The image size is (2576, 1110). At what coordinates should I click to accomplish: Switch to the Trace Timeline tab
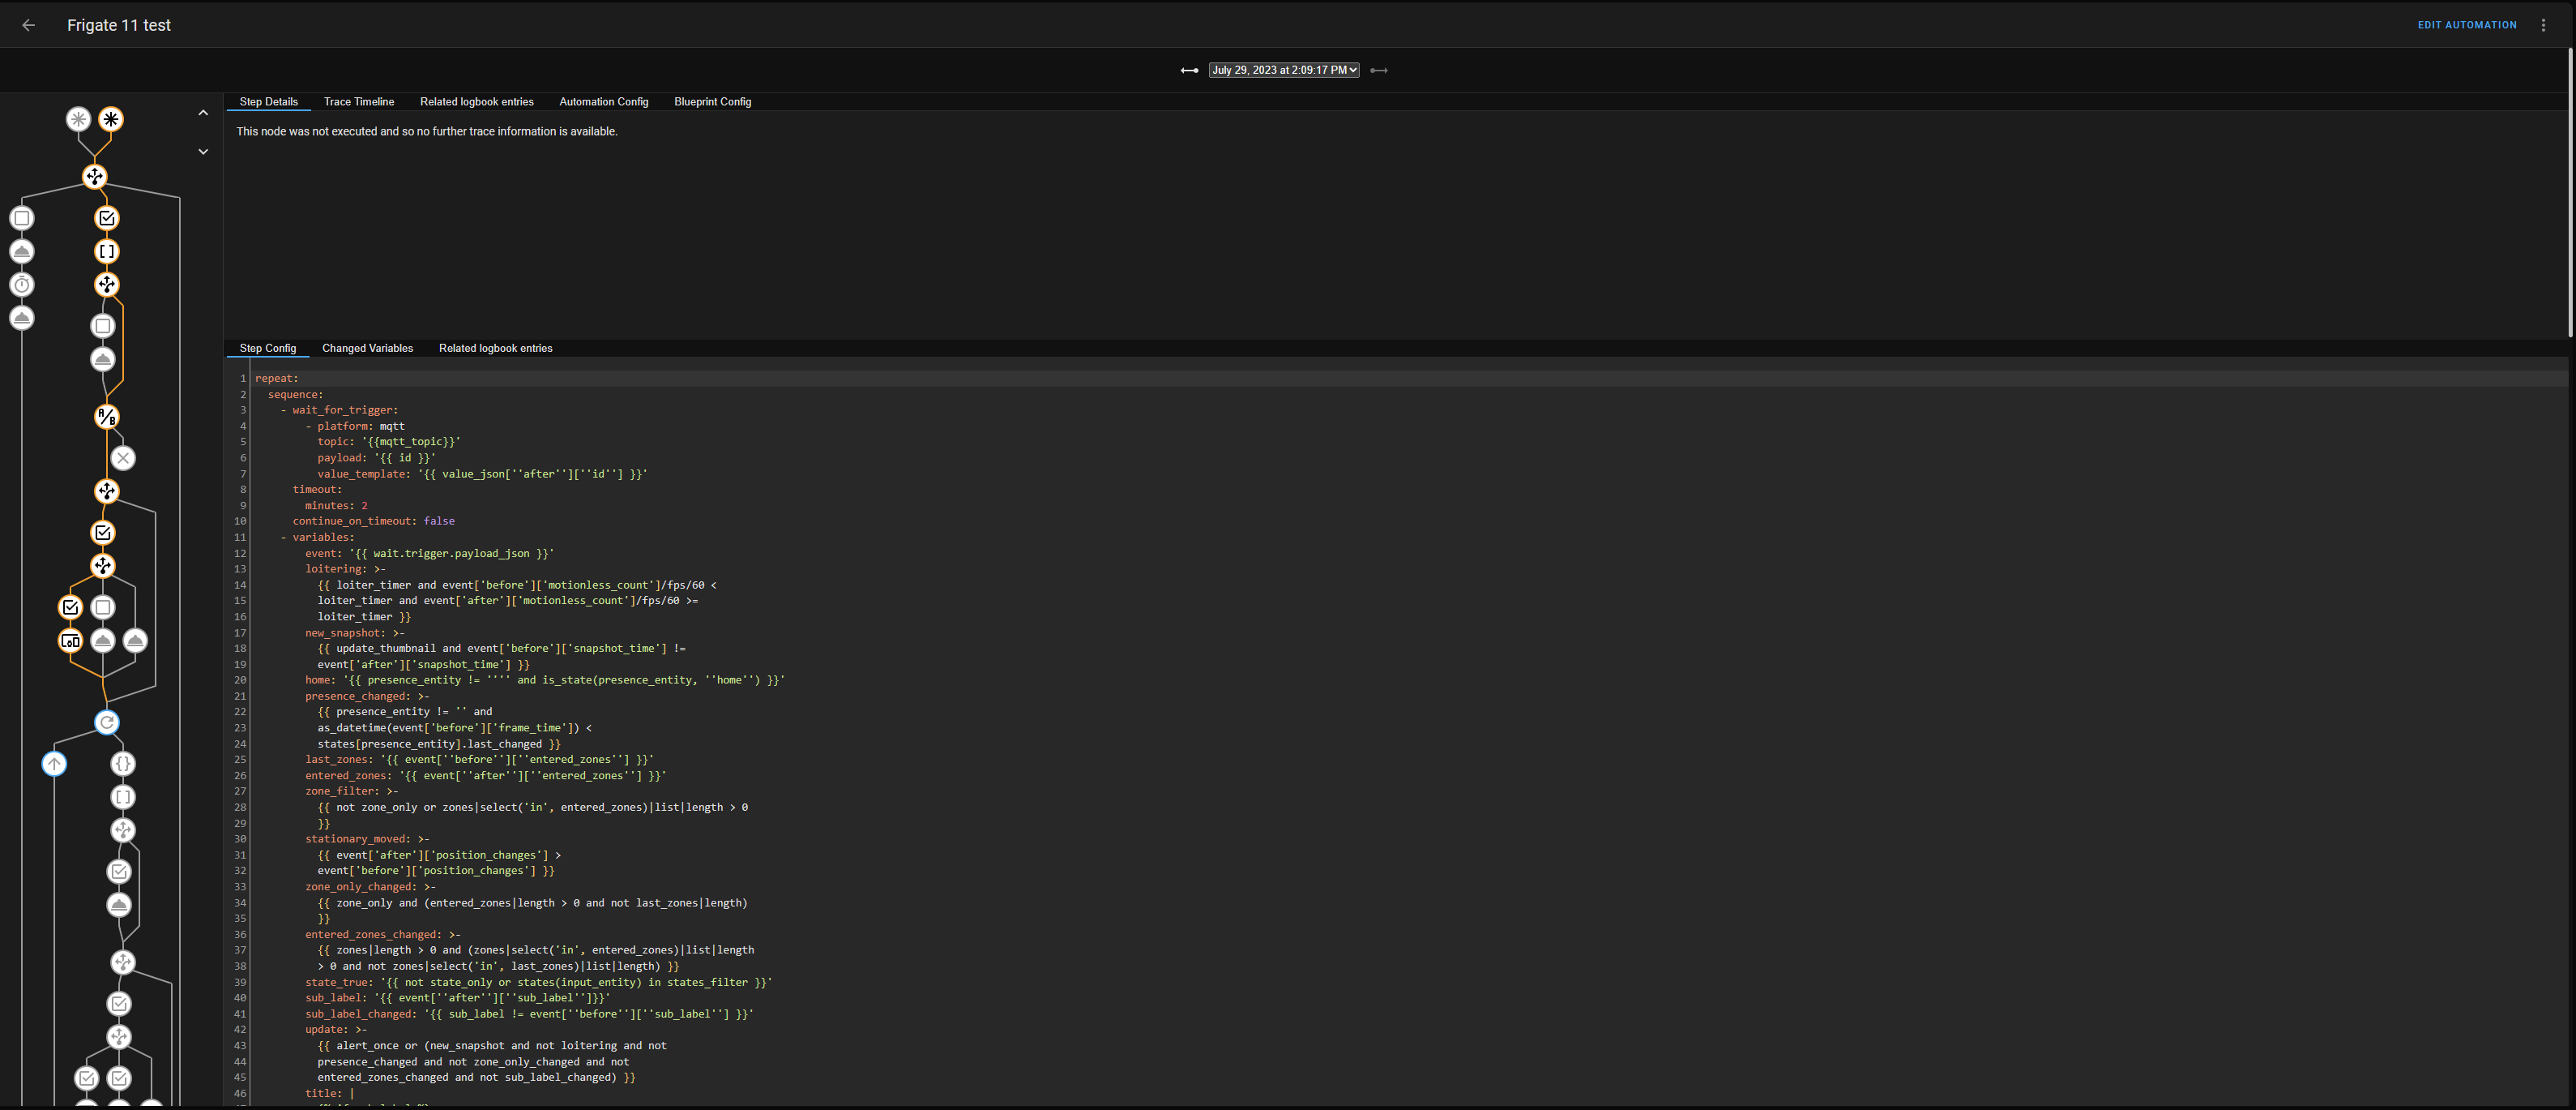358,102
